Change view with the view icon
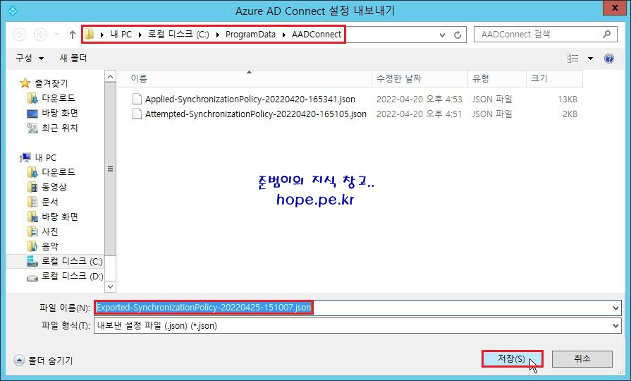Viewport: 631px width, 381px height. pyautogui.click(x=573, y=59)
